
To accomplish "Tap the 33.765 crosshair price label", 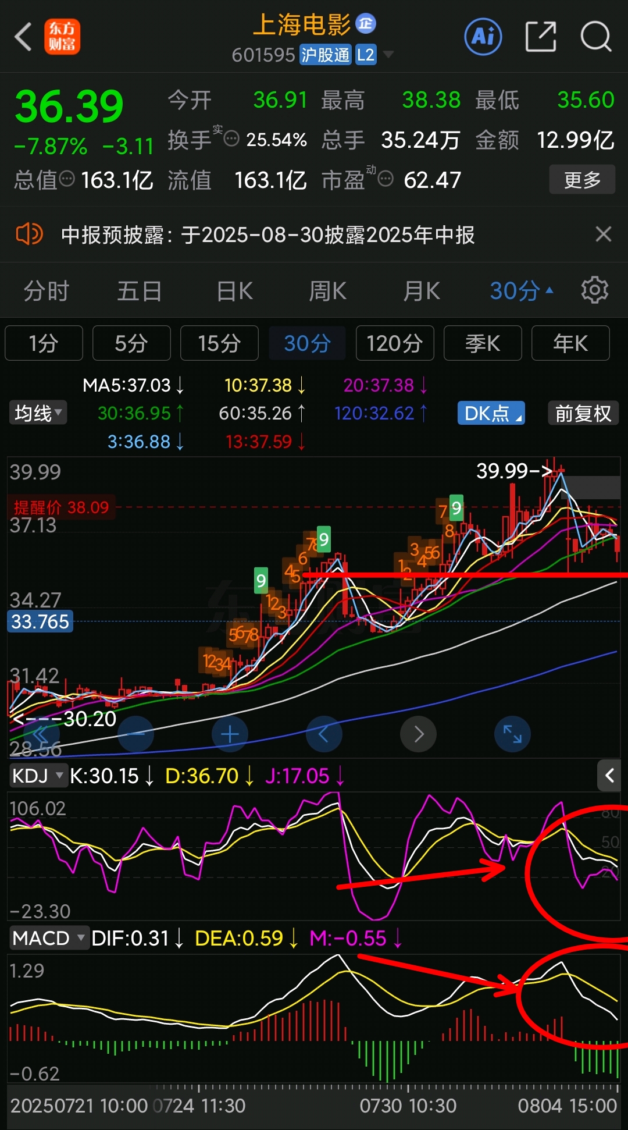I will tap(40, 621).
